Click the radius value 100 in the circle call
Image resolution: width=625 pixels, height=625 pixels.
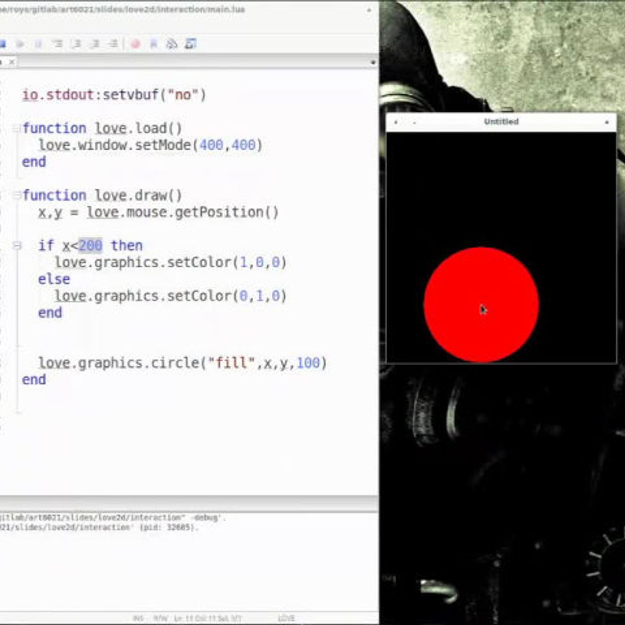tap(308, 362)
